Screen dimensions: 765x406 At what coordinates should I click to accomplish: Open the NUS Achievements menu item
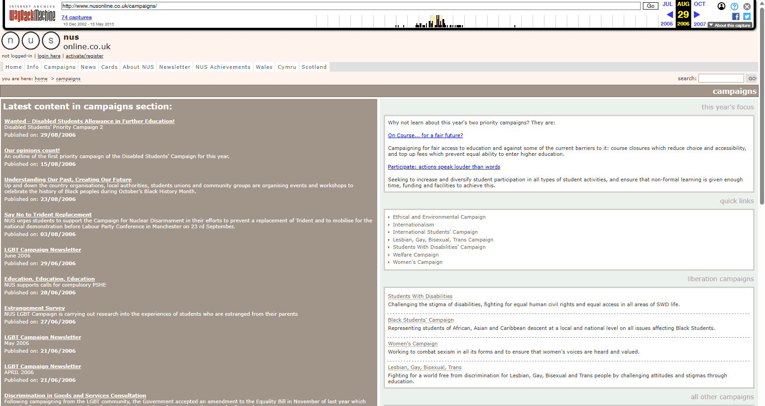pyautogui.click(x=223, y=67)
